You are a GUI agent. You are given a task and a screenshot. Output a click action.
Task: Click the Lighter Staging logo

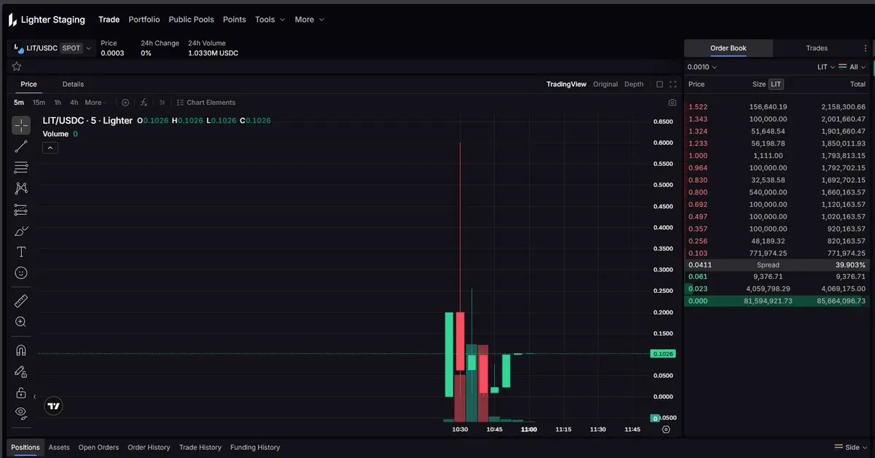click(x=47, y=20)
